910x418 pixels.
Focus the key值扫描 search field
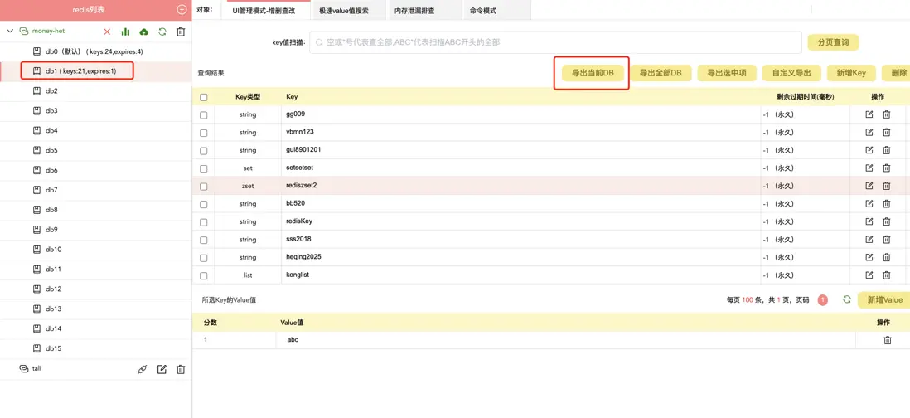pyautogui.click(x=555, y=42)
